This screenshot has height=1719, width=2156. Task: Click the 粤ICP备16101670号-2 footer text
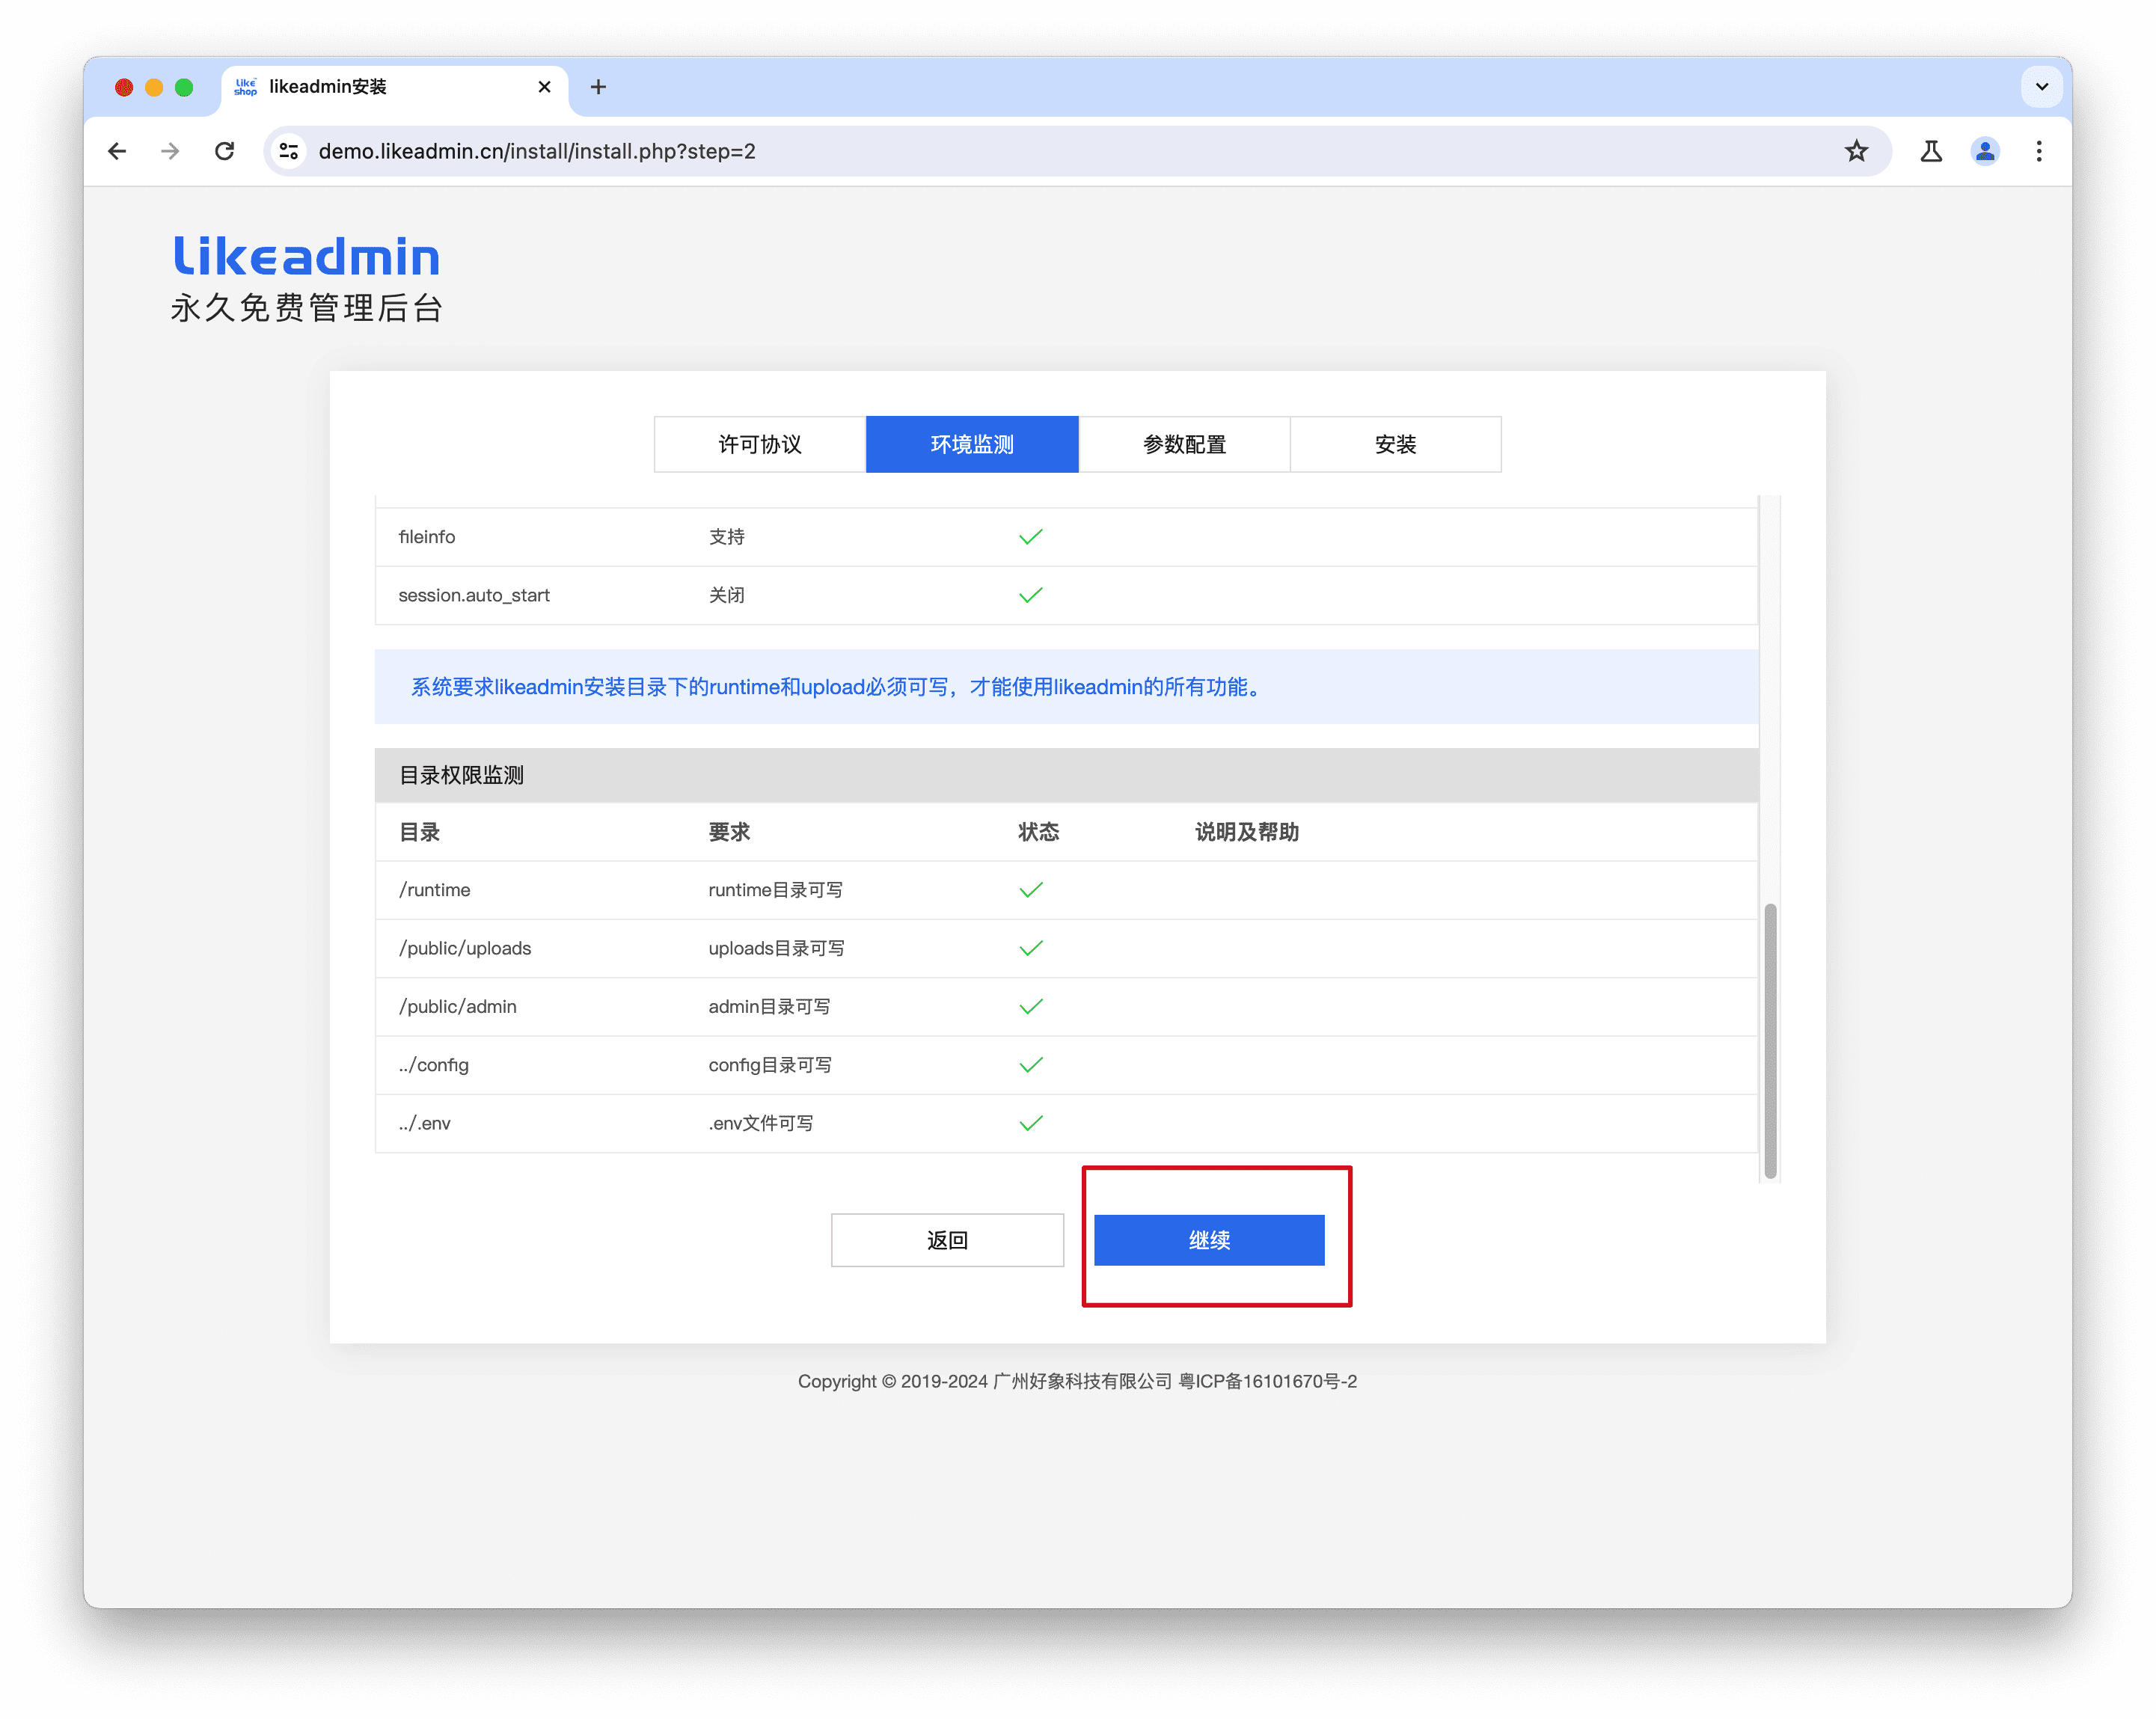pos(1268,1381)
